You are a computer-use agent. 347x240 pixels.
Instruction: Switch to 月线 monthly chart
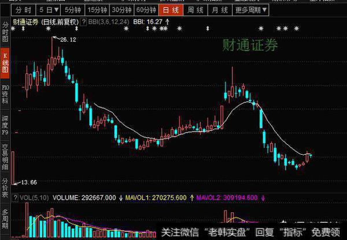pos(220,10)
